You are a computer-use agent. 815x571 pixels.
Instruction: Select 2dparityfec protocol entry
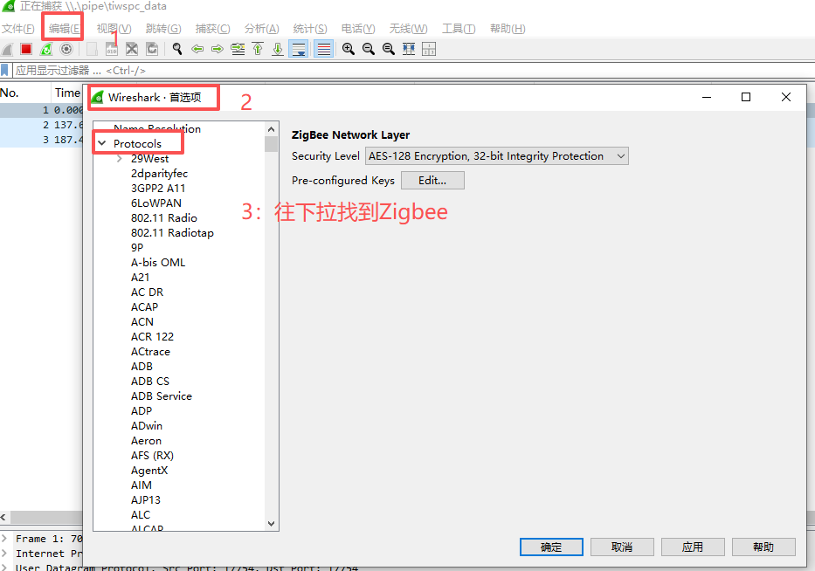(x=159, y=174)
